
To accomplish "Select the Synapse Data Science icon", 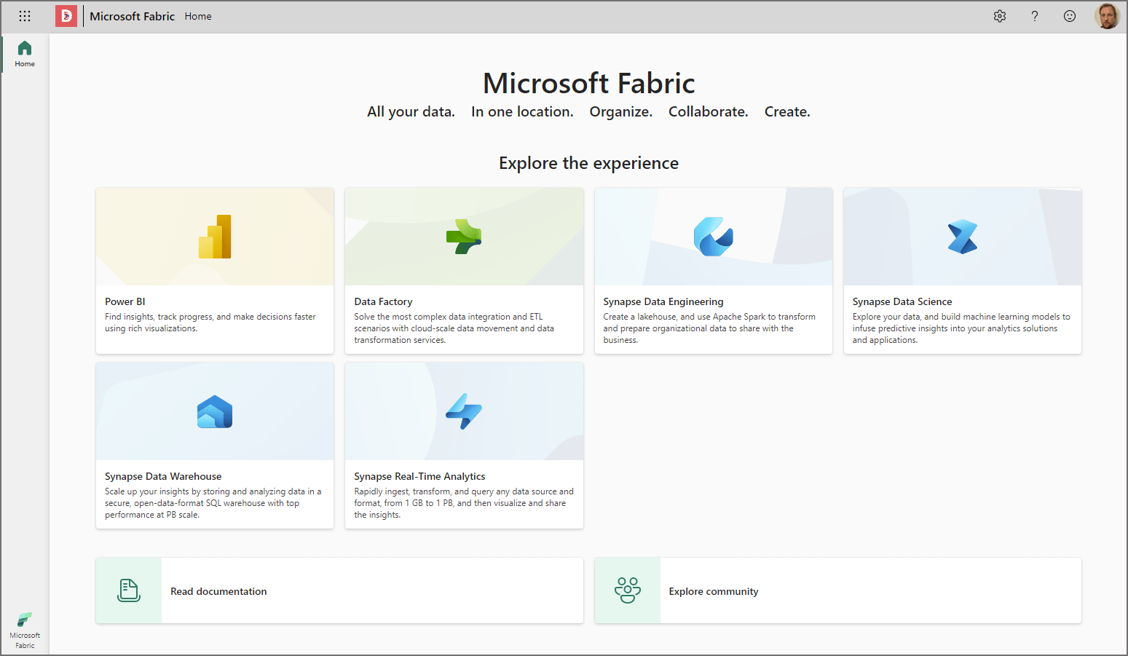I will pyautogui.click(x=962, y=236).
